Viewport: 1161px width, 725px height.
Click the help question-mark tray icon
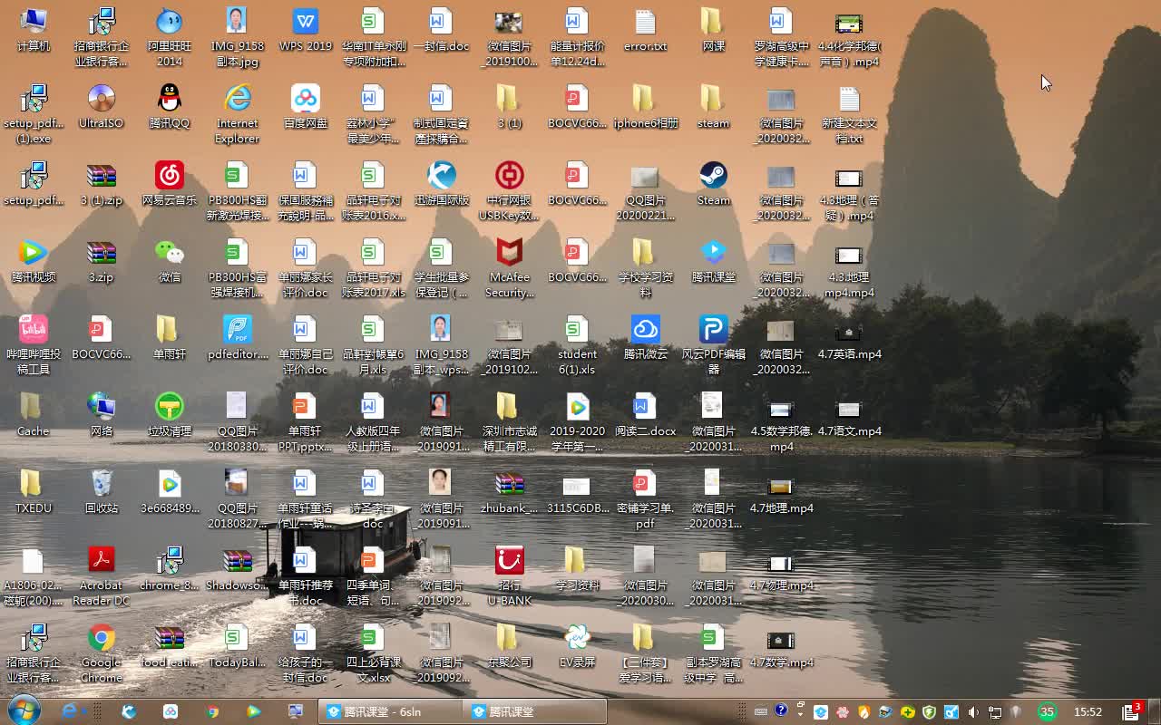click(x=781, y=710)
